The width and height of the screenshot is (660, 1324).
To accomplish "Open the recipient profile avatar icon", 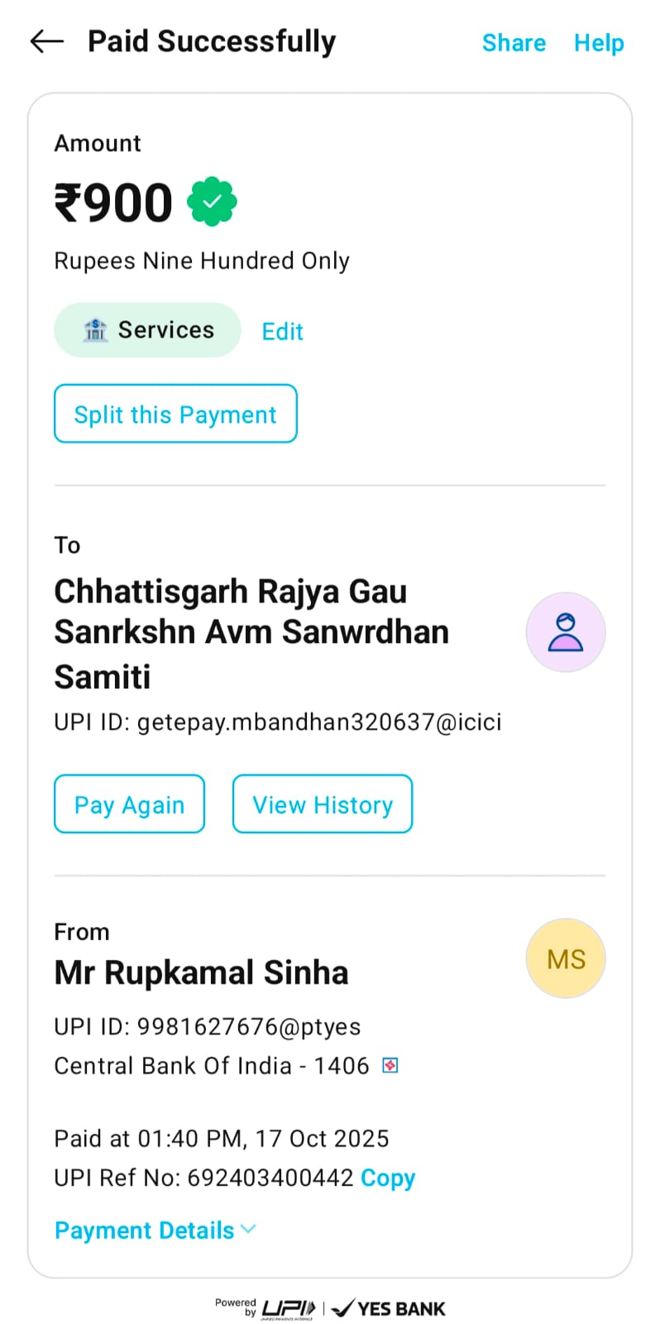I will pos(566,632).
